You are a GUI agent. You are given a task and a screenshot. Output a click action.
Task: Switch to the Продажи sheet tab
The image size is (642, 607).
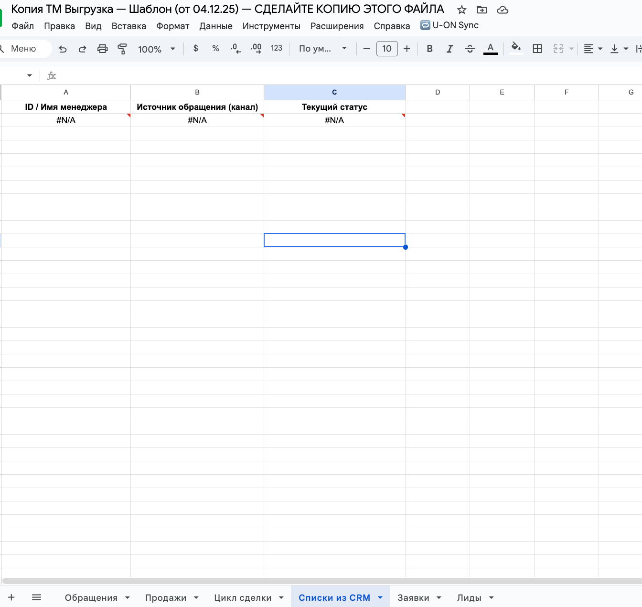[x=166, y=597]
